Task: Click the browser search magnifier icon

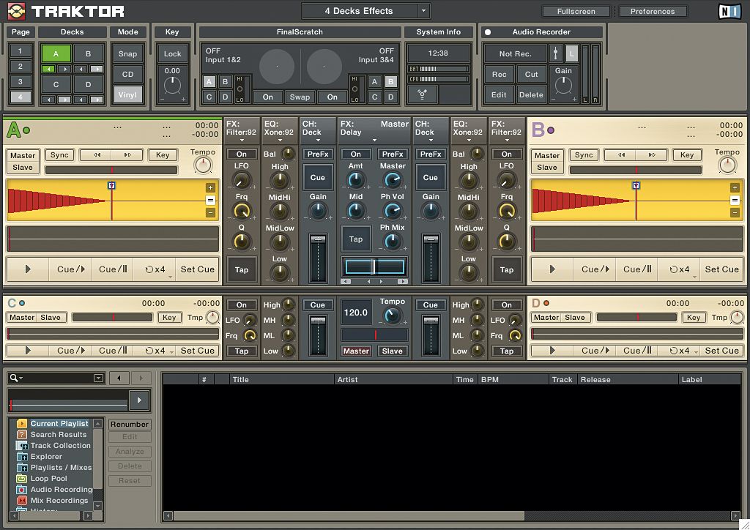Action: pos(15,378)
